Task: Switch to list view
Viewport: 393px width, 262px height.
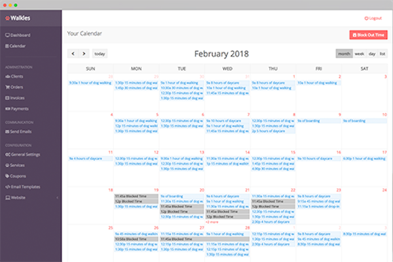Action: click(x=383, y=54)
